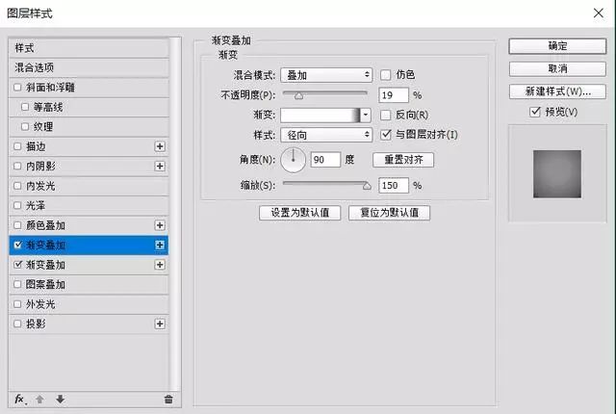Open the 混合模式 dropdown showing 叠加

[x=326, y=75]
